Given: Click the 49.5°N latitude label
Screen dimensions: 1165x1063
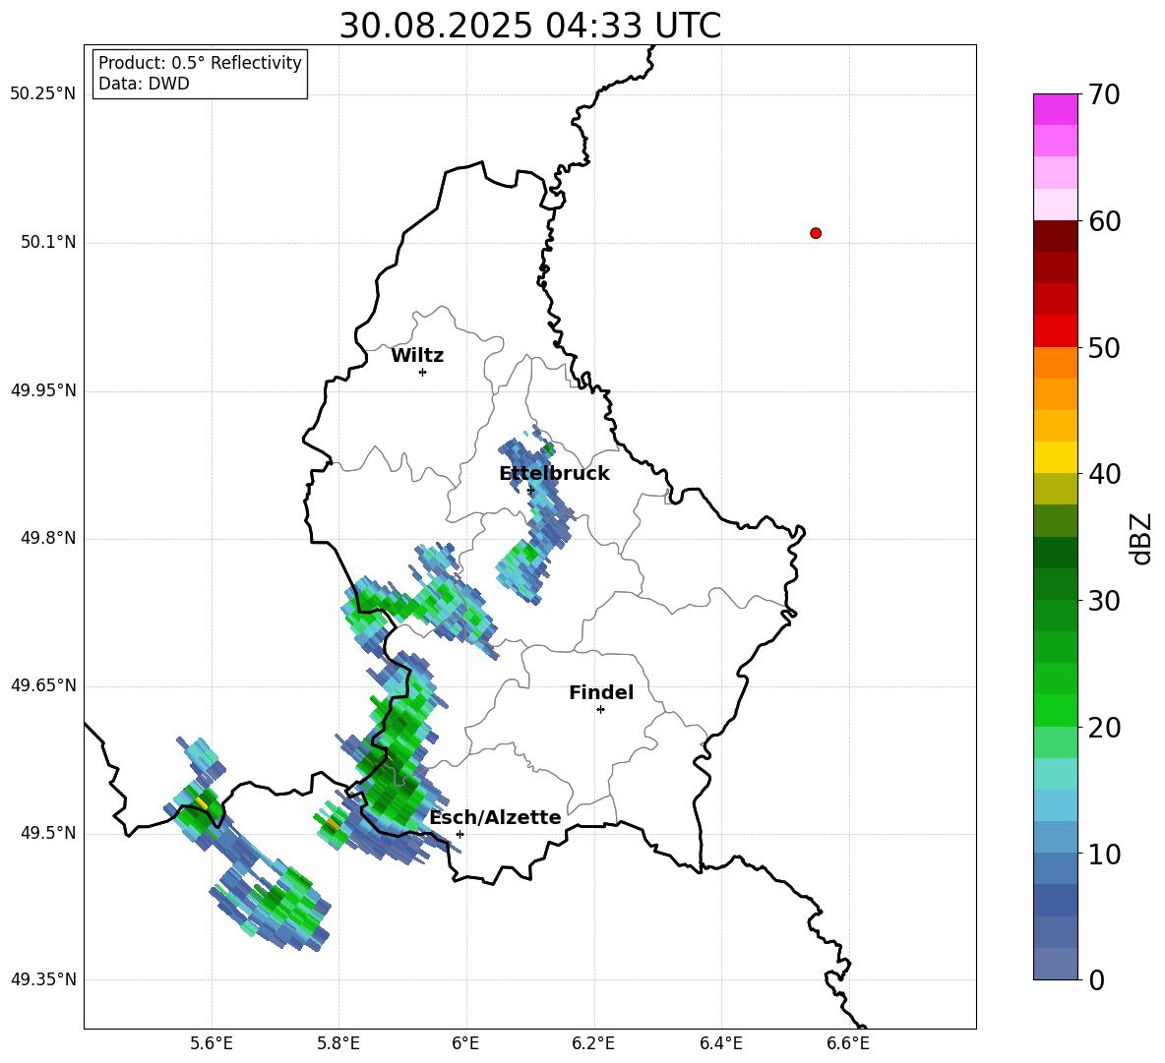Looking at the screenshot, I should pyautogui.click(x=48, y=833).
